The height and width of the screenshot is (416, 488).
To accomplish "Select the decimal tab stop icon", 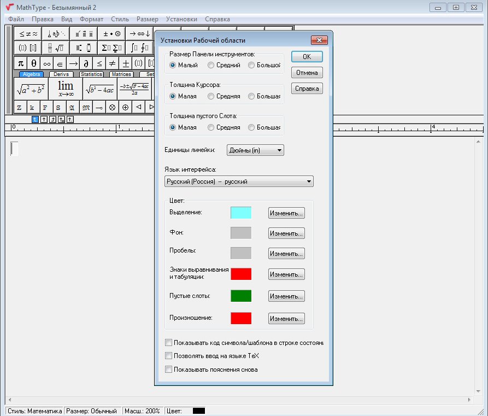I will coord(70,119).
